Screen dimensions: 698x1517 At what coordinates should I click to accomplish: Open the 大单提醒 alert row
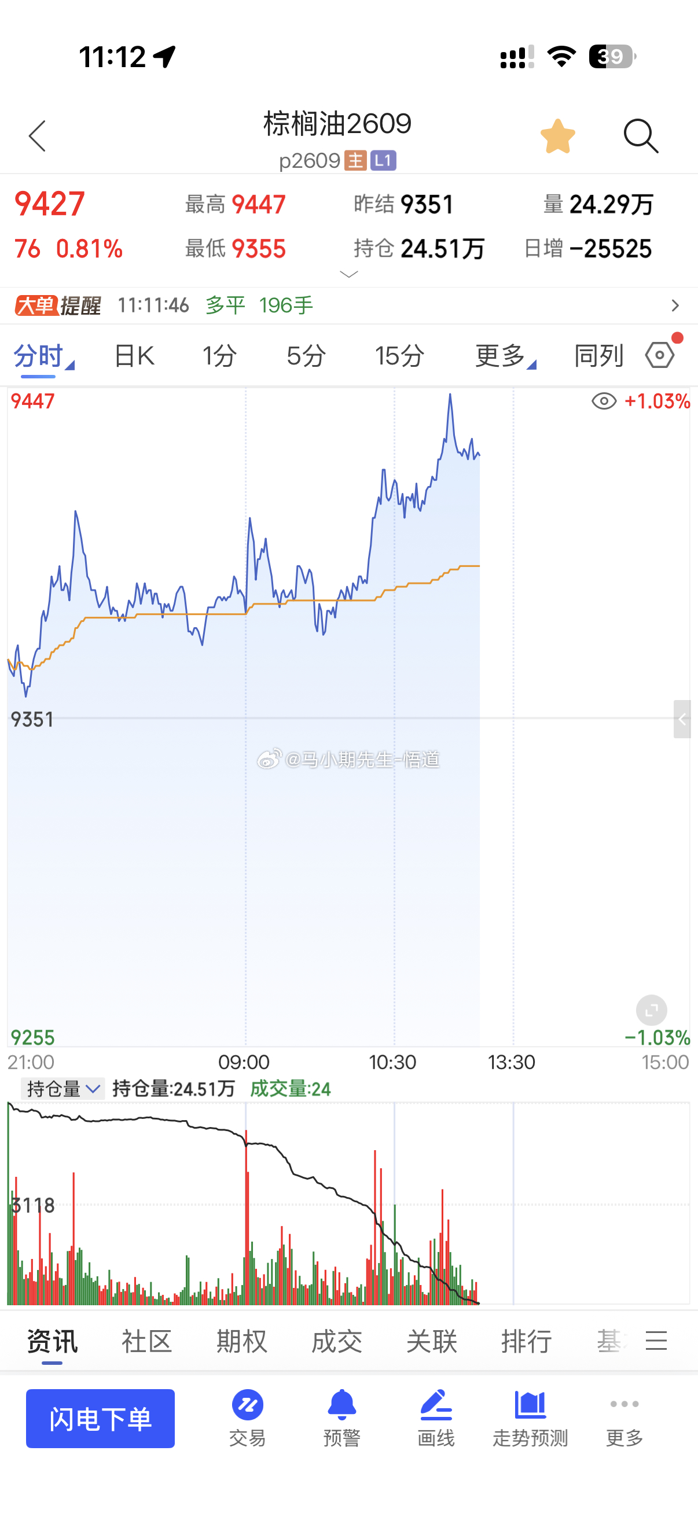[x=348, y=305]
